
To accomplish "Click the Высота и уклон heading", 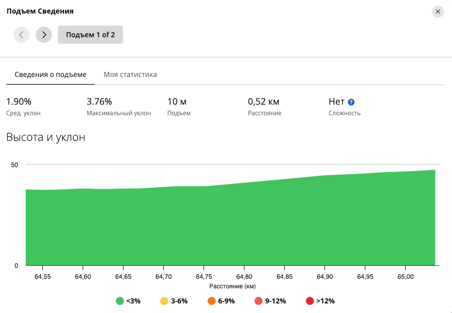I will [x=46, y=137].
